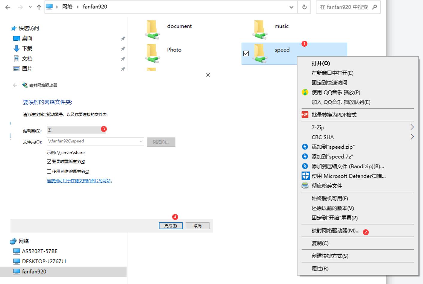Viewport: 423px width, 284px height.
Task: Click the refresh icon beside address bar
Action: [x=304, y=7]
